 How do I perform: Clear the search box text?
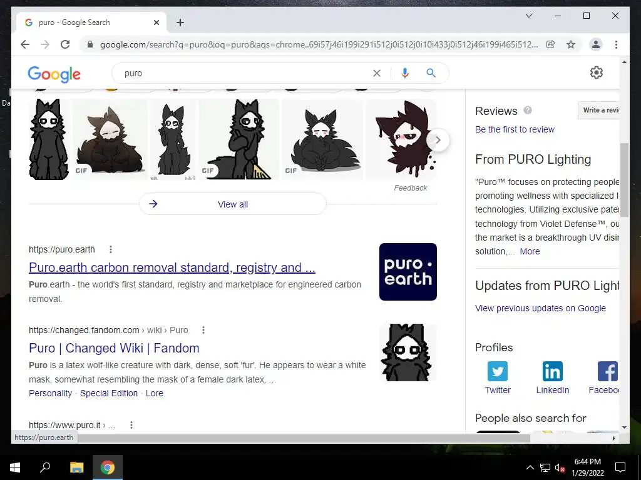coord(376,73)
